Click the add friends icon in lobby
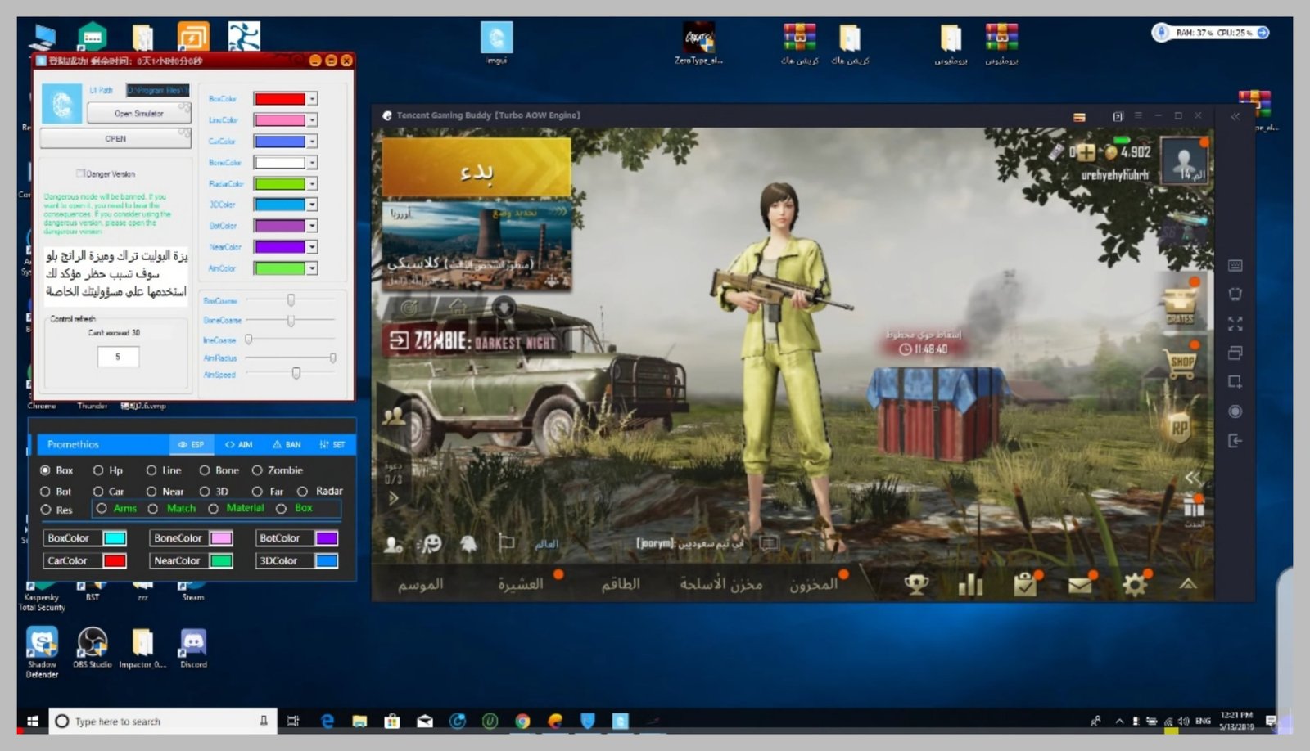 point(393,544)
